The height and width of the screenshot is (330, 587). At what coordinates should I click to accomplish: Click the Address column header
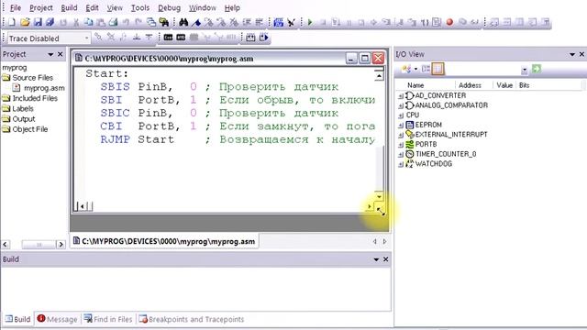pos(470,85)
